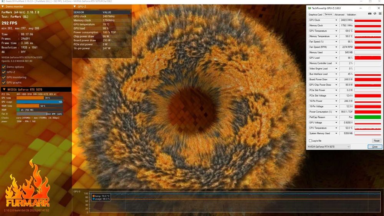Click the Close button in GPU-Z
This screenshot has width=384, height=216.
(x=375, y=147)
